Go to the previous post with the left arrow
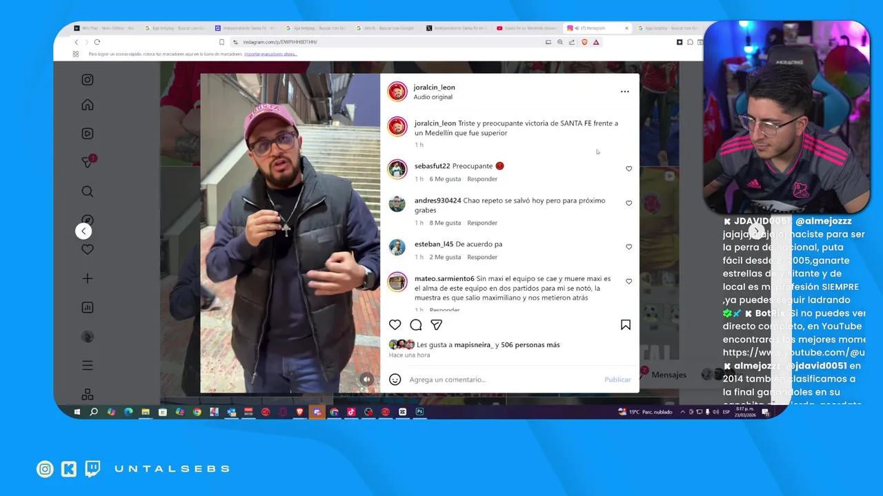 click(x=83, y=231)
